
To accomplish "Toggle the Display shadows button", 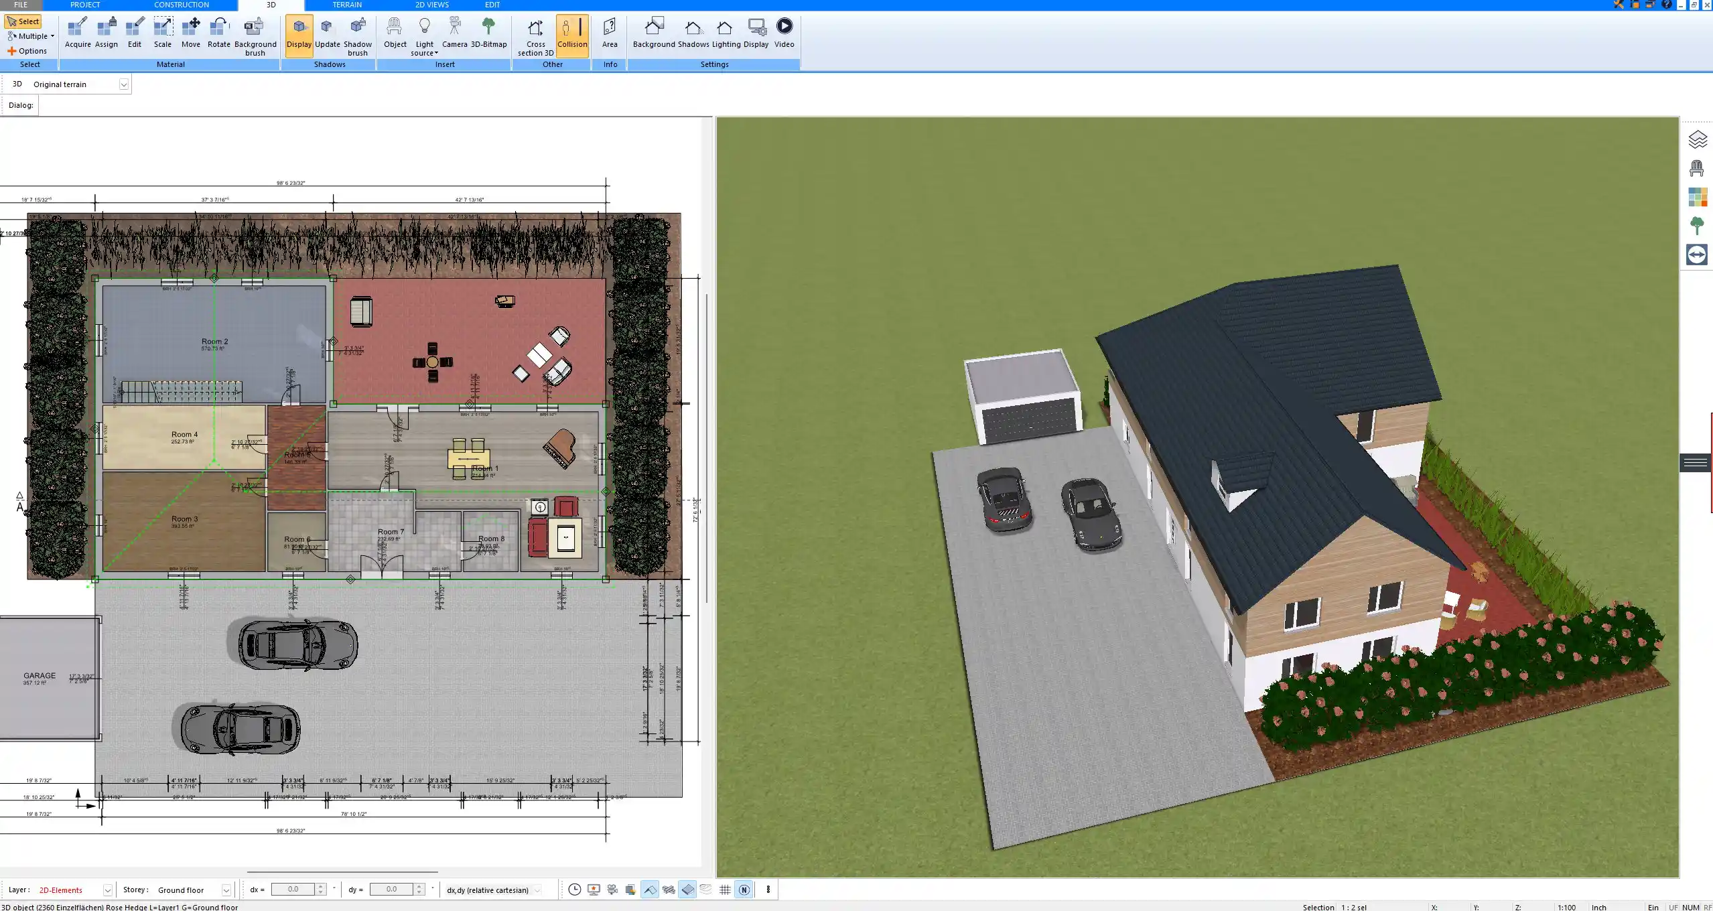I will click(x=299, y=33).
